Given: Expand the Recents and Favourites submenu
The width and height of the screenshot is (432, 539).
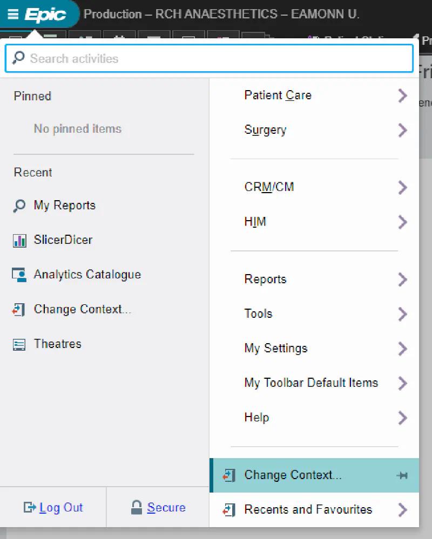Looking at the screenshot, I should pos(402,509).
